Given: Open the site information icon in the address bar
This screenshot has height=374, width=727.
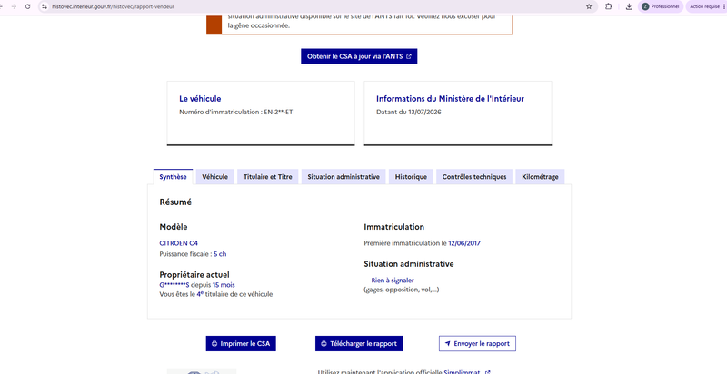Looking at the screenshot, I should (x=45, y=6).
